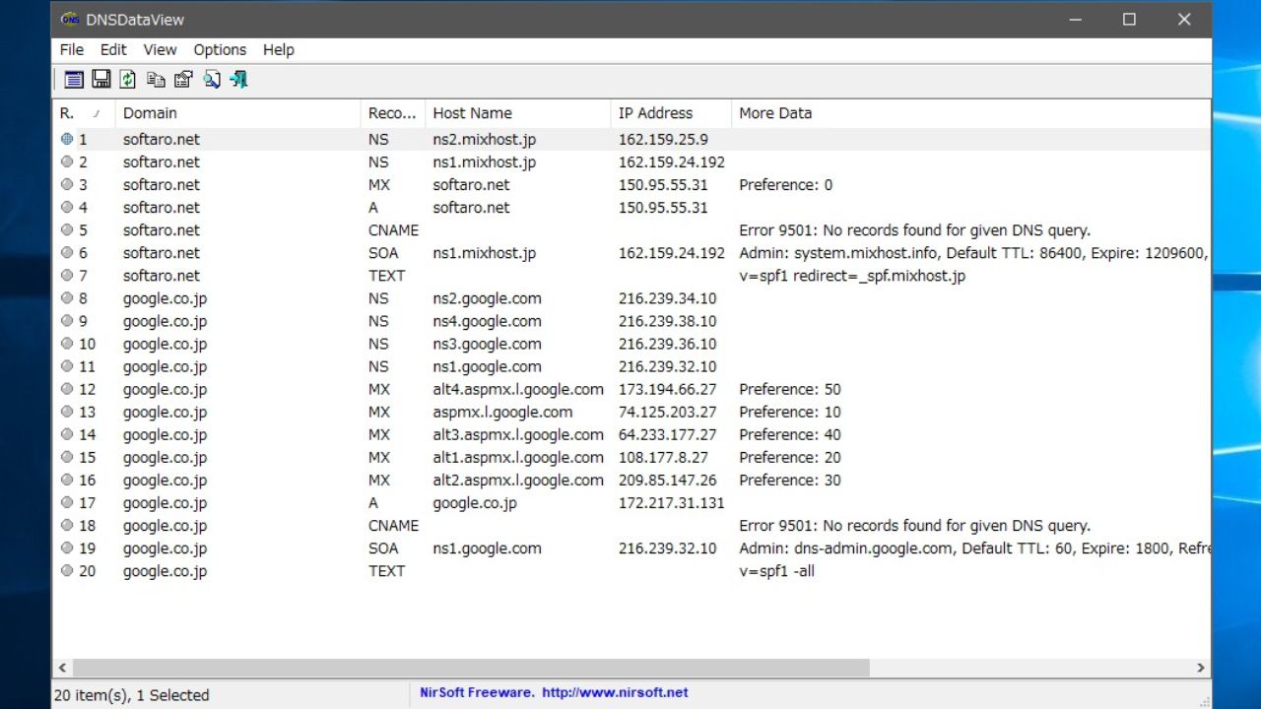The height and width of the screenshot is (709, 1261).
Task: Select host alt2.aspmx.l.google.com
Action: point(518,481)
